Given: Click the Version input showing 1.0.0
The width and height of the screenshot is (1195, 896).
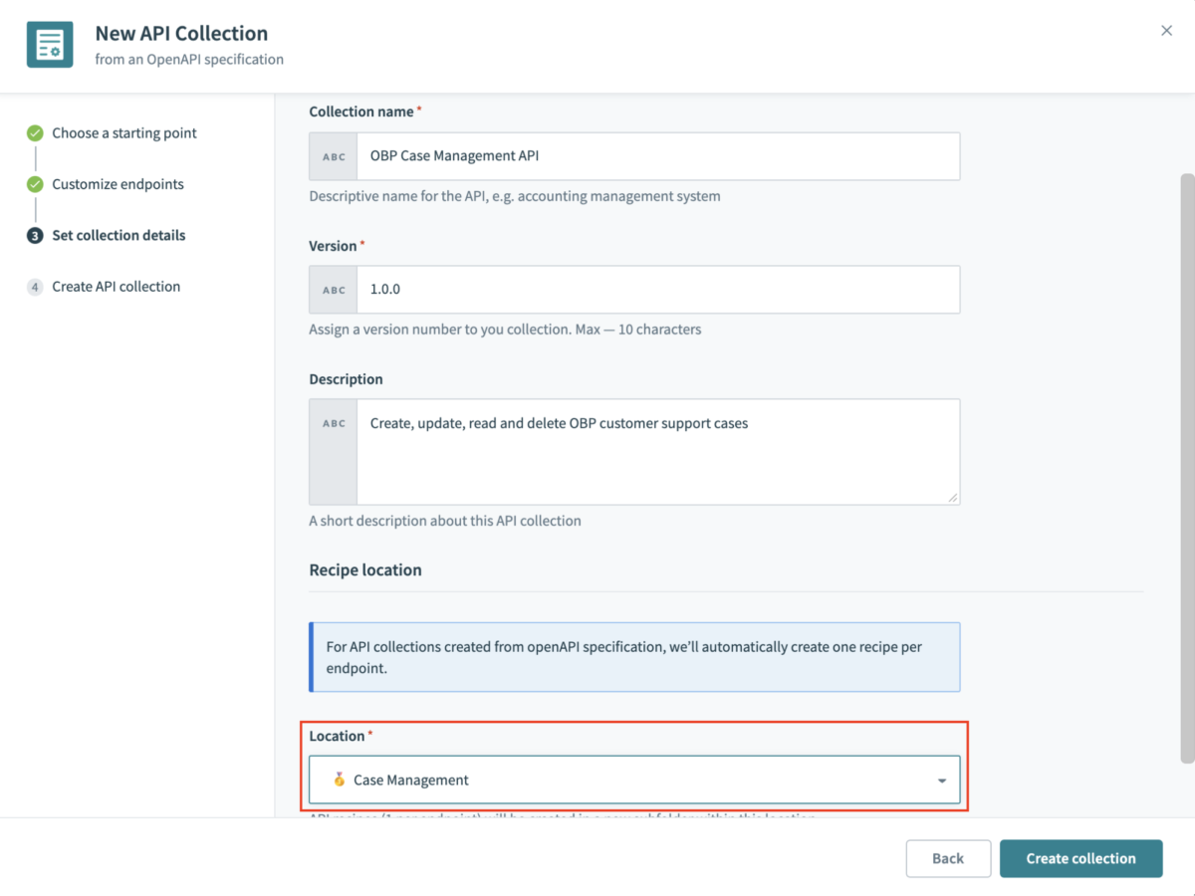Looking at the screenshot, I should (x=657, y=289).
